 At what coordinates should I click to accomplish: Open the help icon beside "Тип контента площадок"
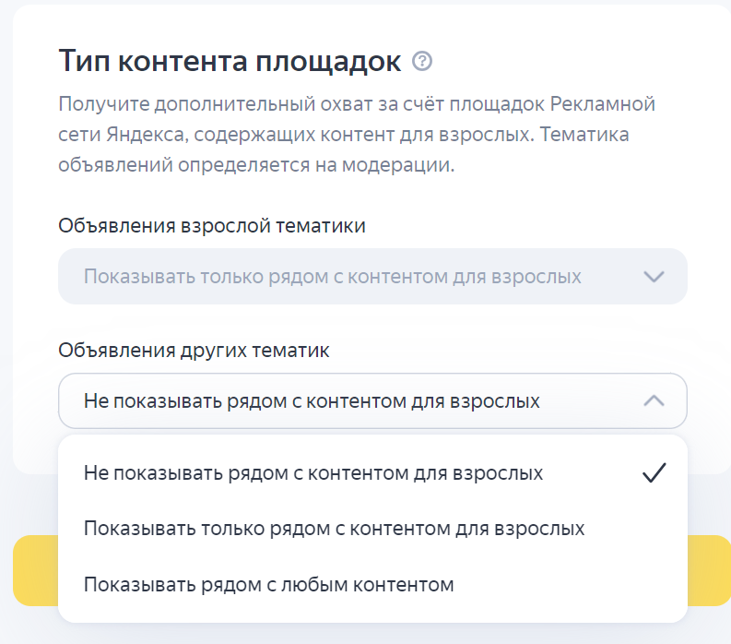click(422, 61)
